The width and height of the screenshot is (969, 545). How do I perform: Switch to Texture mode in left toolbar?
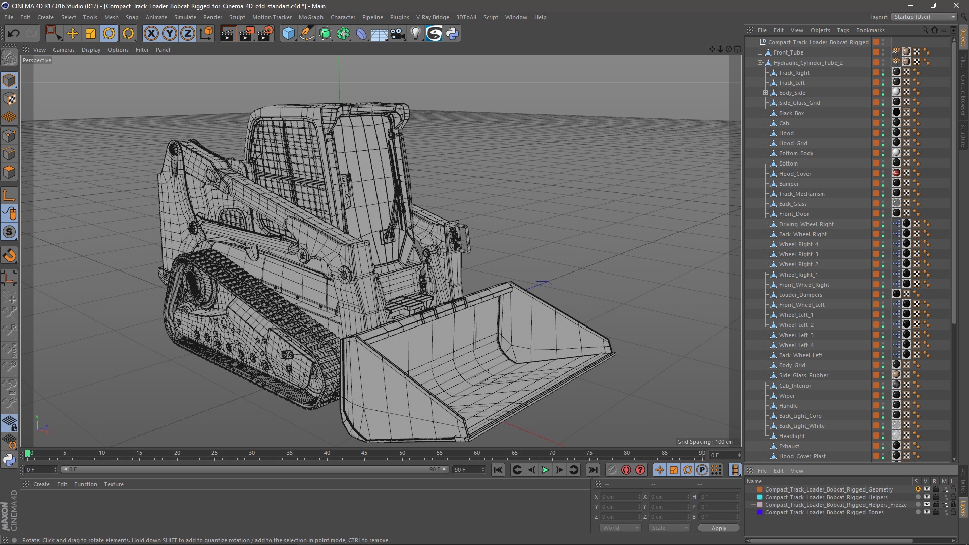click(9, 99)
